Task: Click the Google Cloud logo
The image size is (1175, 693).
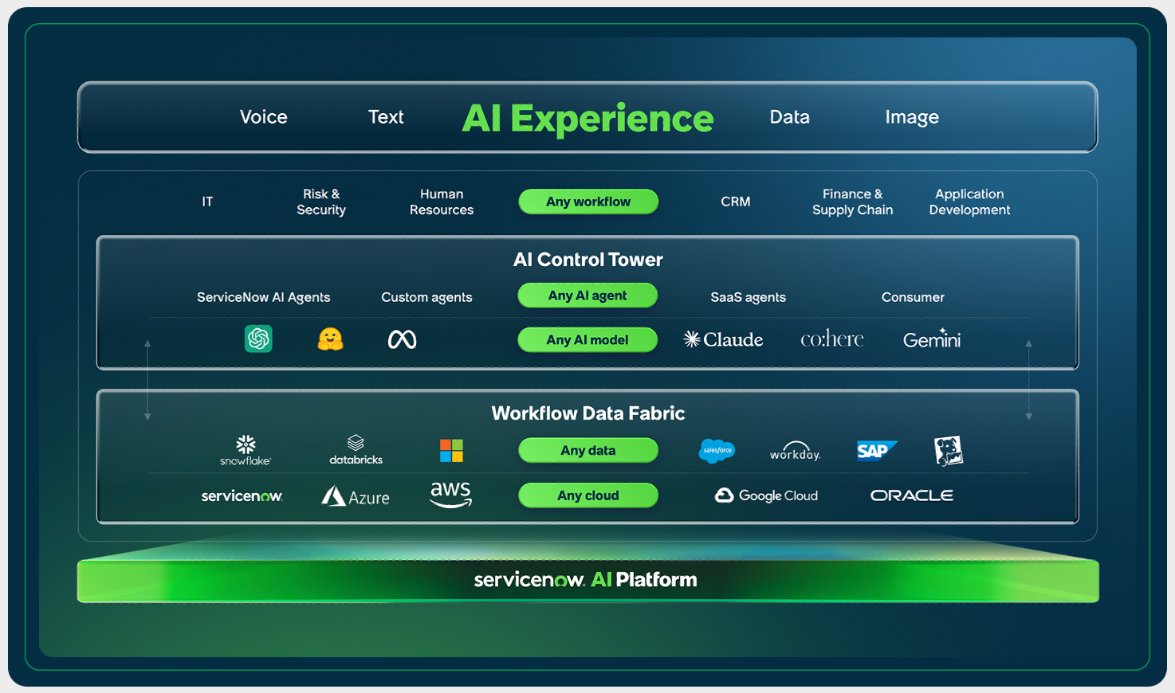Action: point(765,495)
